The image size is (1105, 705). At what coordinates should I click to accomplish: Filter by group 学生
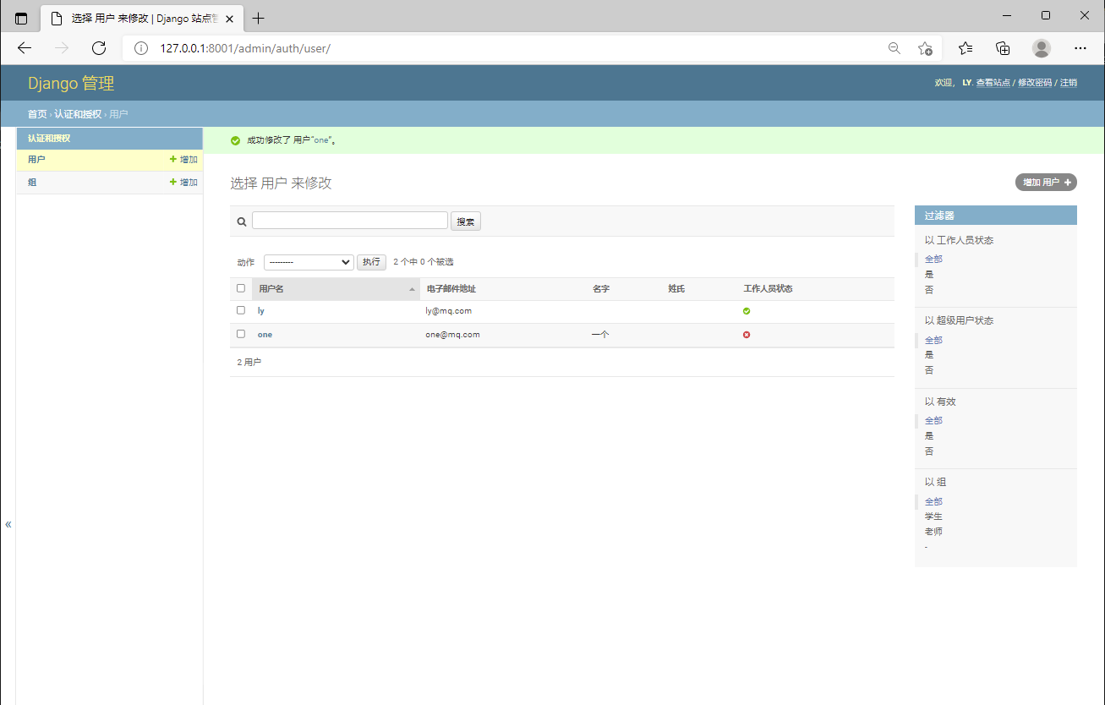[933, 516]
